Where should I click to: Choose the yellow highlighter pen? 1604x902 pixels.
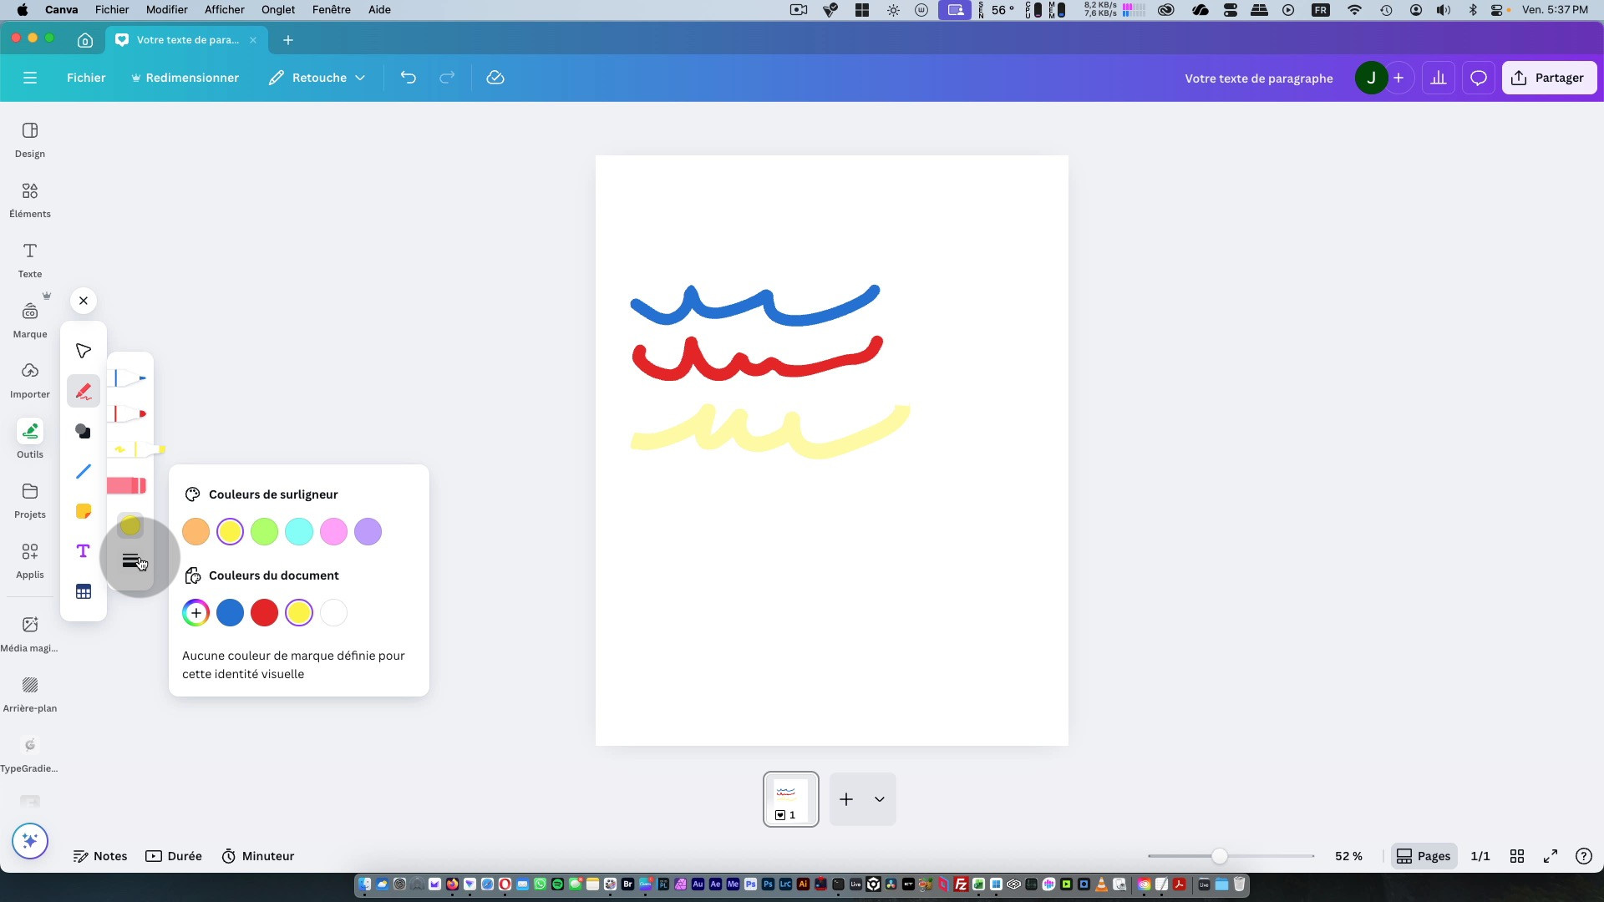click(x=138, y=449)
